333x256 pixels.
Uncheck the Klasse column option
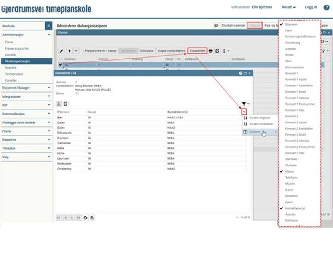tap(289, 171)
